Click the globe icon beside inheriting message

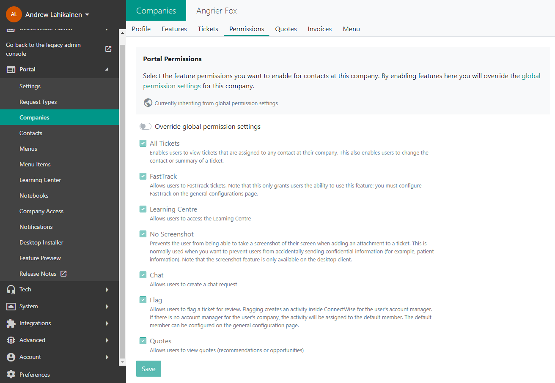point(148,103)
